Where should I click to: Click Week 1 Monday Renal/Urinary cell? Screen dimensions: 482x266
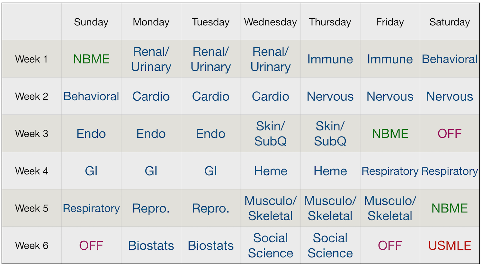click(x=151, y=59)
